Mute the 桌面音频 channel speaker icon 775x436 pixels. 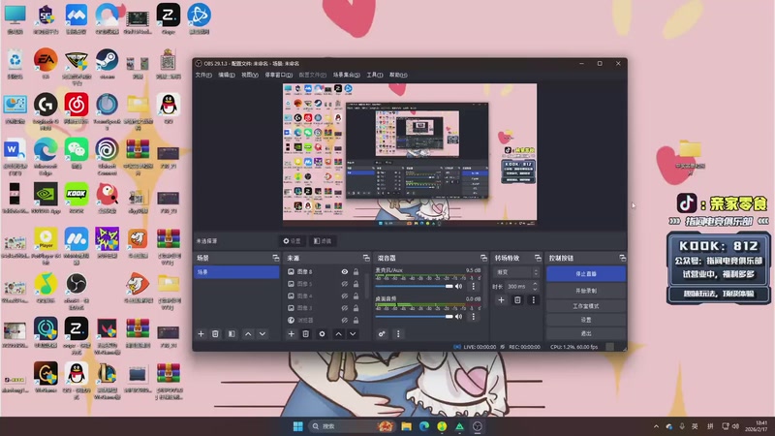coord(458,317)
